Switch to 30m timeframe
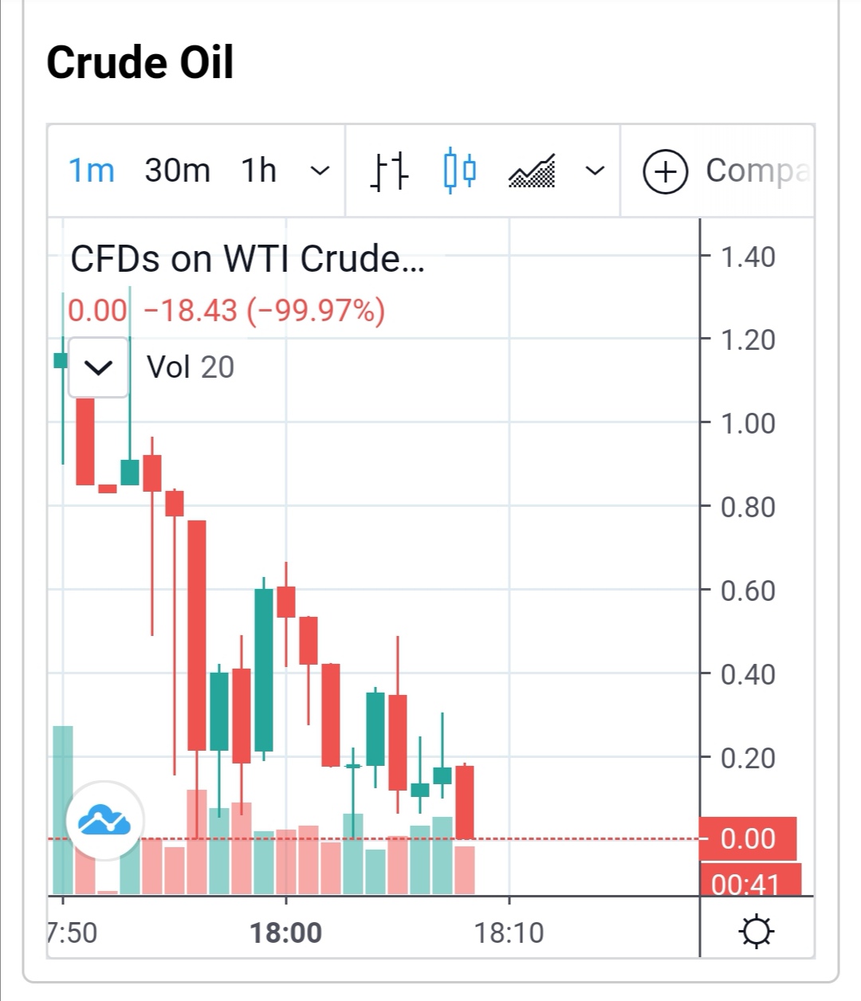861x1001 pixels. pyautogui.click(x=177, y=171)
